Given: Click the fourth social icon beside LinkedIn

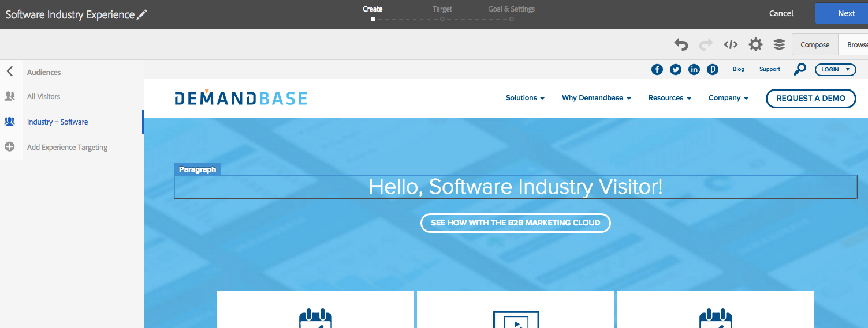Looking at the screenshot, I should click(x=713, y=69).
